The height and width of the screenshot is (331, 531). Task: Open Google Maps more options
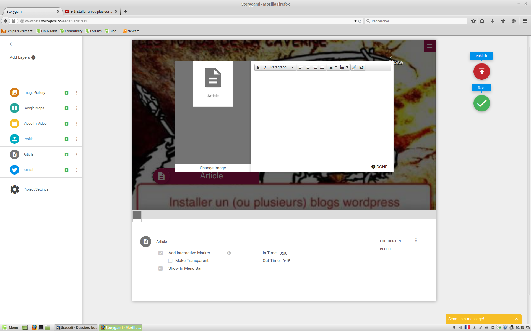pos(77,108)
